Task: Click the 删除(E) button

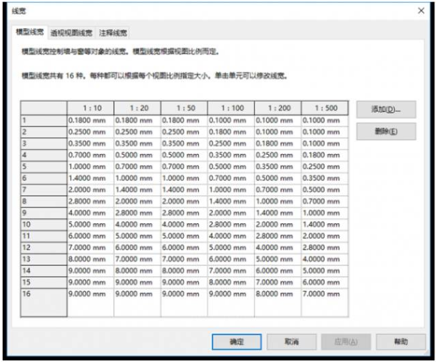Action: [x=387, y=131]
